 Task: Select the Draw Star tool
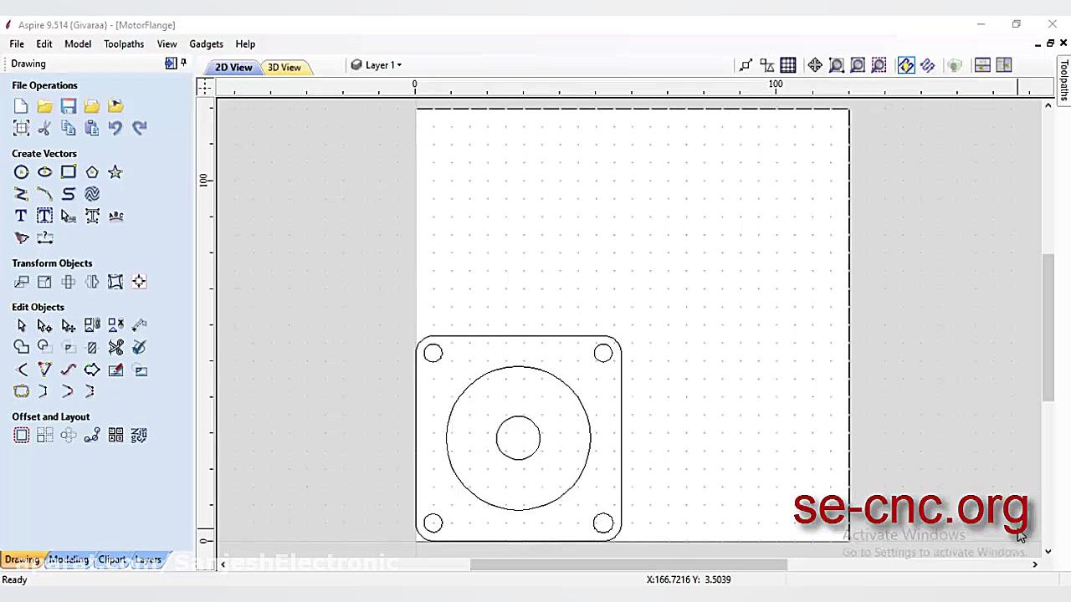tap(115, 172)
